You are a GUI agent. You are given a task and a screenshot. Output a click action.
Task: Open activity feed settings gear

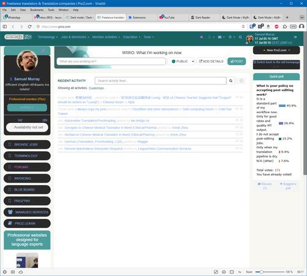point(241,81)
